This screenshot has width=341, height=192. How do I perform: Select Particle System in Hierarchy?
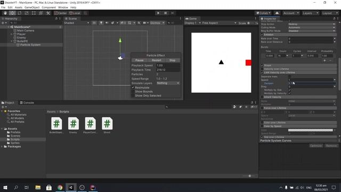[30, 45]
